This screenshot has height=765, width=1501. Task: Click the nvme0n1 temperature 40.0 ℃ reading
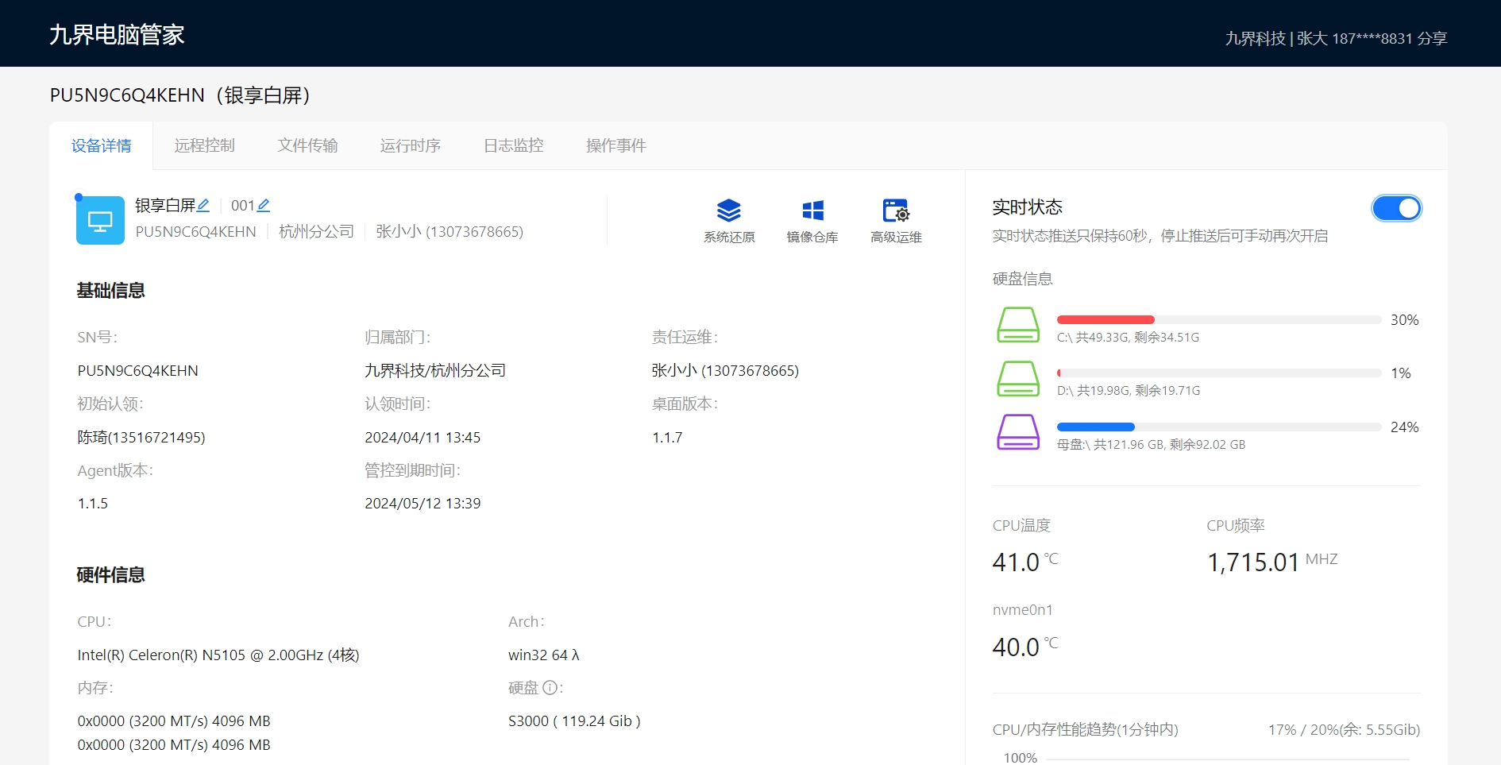point(1025,647)
